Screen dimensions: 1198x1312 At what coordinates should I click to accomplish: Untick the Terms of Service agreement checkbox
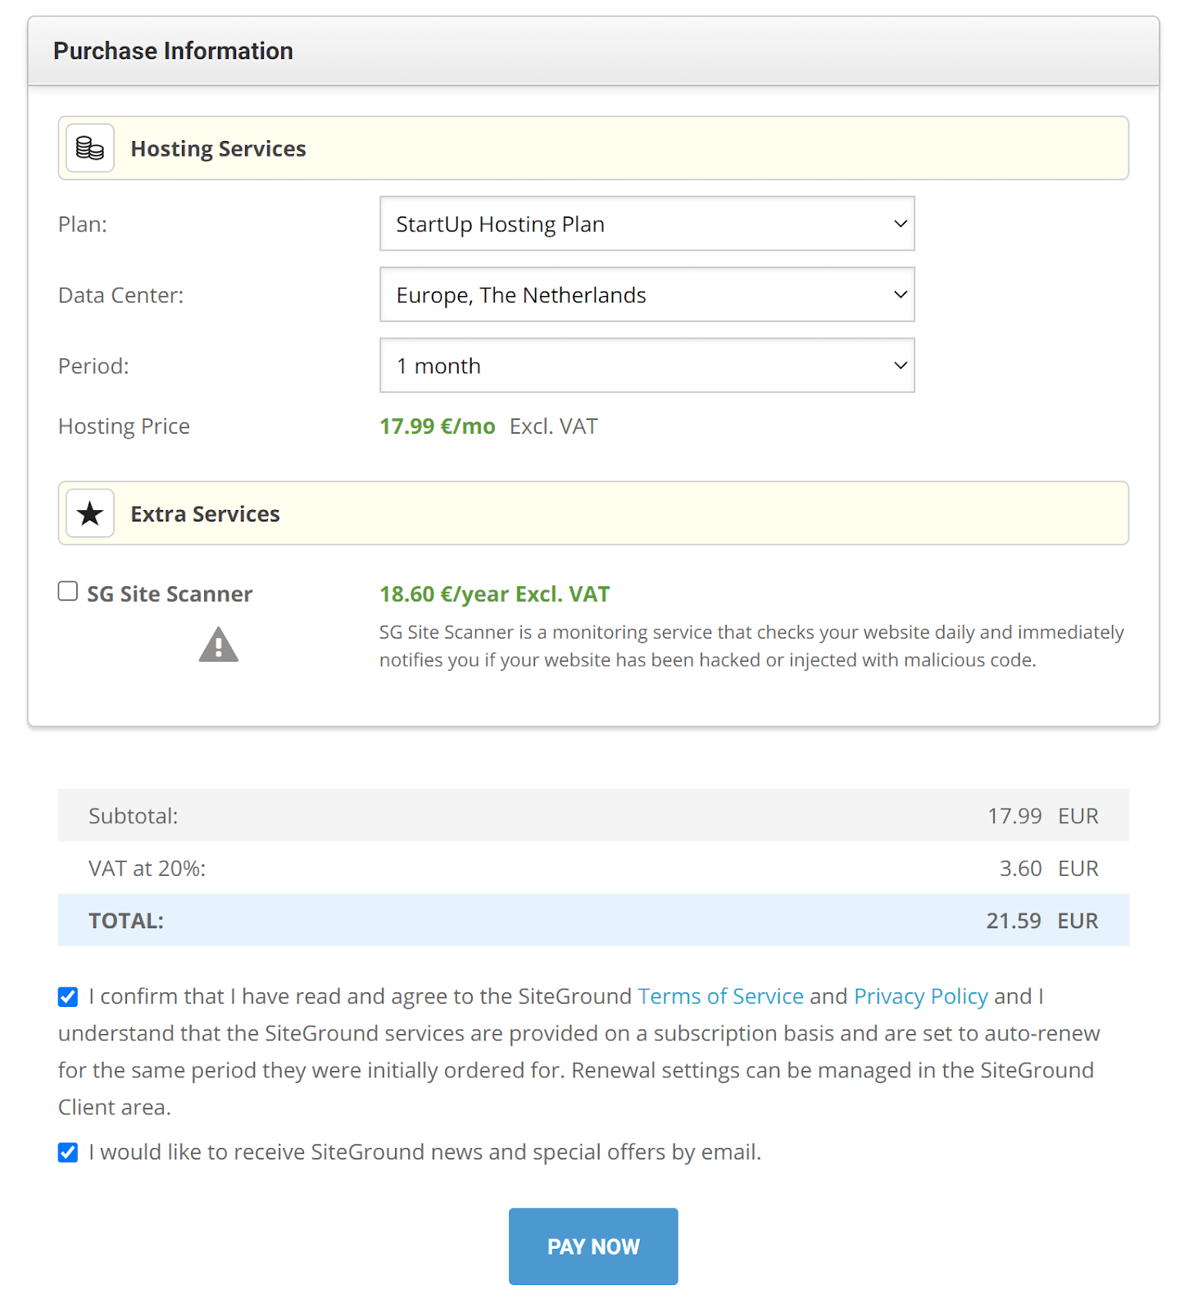tap(68, 996)
